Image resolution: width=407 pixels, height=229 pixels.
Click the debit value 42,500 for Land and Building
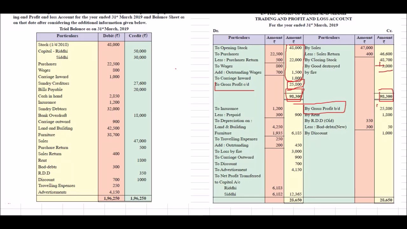click(113, 128)
